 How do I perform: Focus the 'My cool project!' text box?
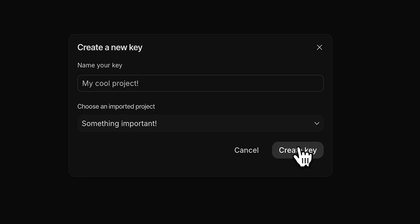click(x=201, y=83)
